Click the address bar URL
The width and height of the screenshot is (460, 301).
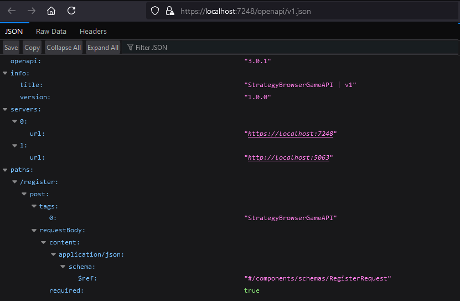(x=246, y=11)
